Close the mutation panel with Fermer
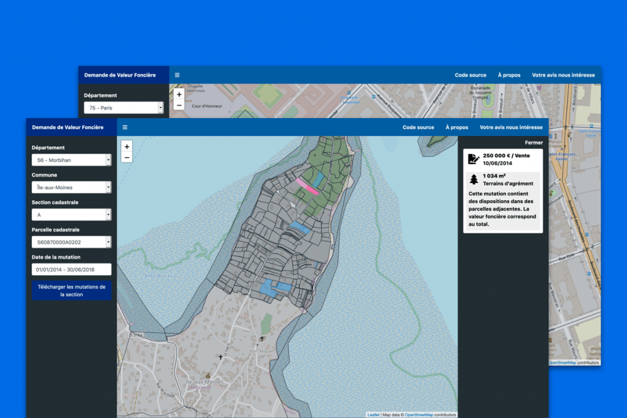The width and height of the screenshot is (627, 418). coord(534,143)
